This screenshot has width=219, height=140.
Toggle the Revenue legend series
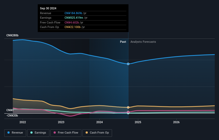(x=15, y=133)
